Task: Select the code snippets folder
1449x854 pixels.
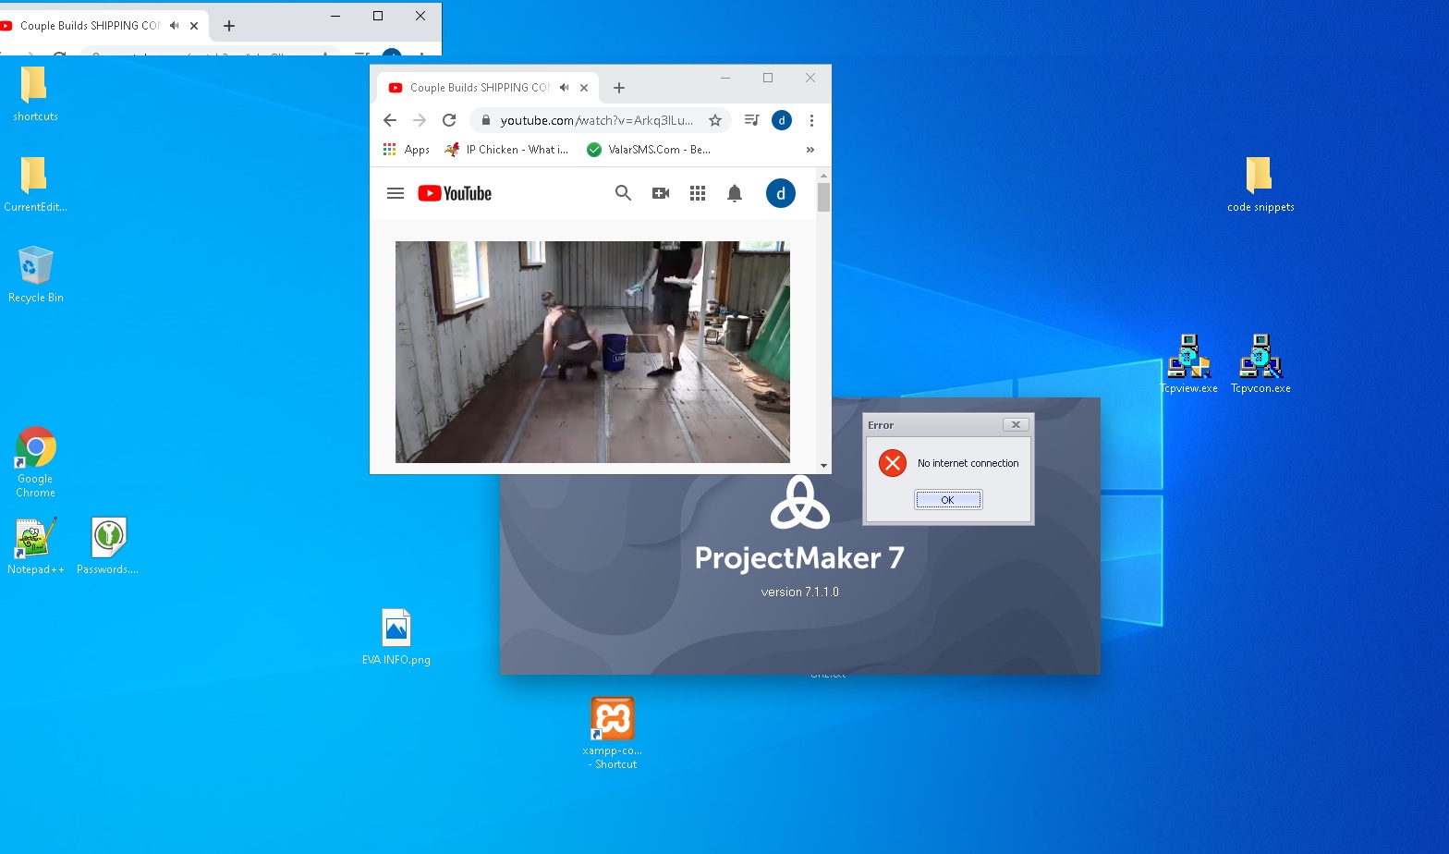Action: (x=1260, y=185)
